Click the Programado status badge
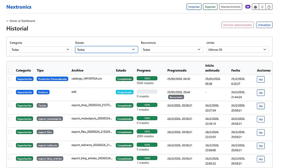The height and width of the screenshot is (168, 300). tap(124, 92)
